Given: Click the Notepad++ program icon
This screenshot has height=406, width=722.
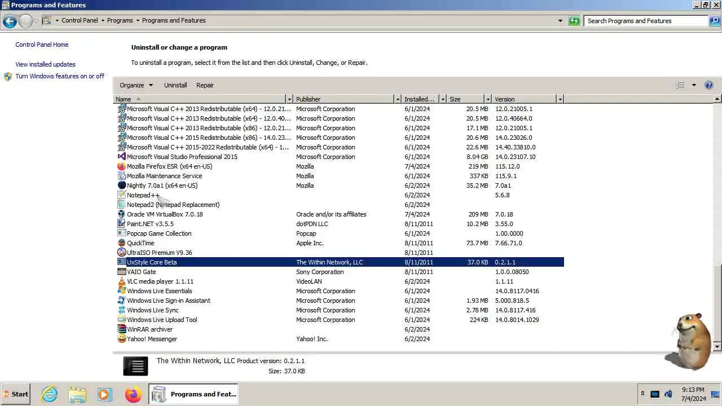Looking at the screenshot, I should [121, 195].
